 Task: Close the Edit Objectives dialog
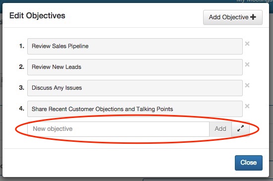pyautogui.click(x=248, y=163)
